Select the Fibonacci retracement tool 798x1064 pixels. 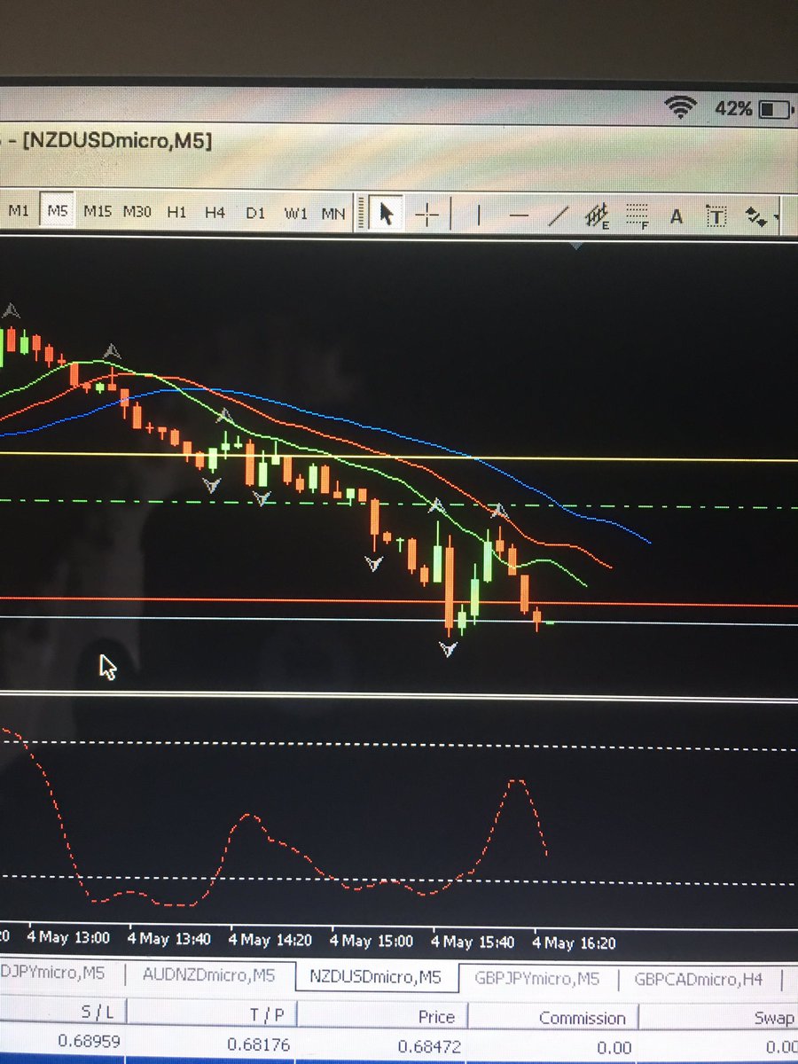coord(637,215)
